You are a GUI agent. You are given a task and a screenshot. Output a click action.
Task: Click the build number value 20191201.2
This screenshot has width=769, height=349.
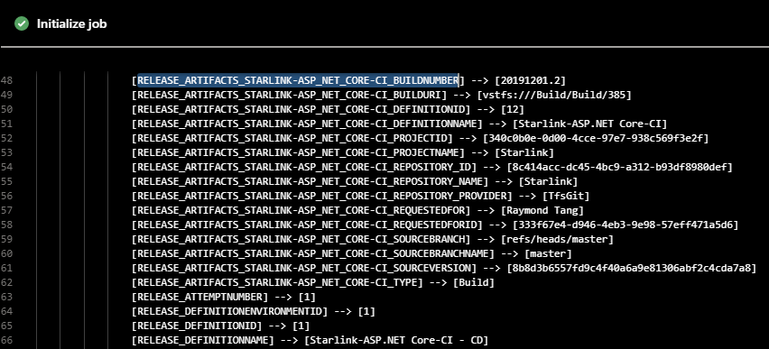(x=530, y=80)
